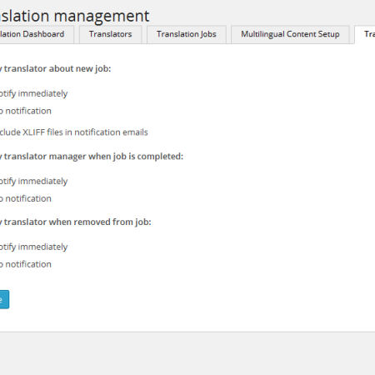Click the blue Save button
This screenshot has height=375, width=375.
click(x=4, y=299)
